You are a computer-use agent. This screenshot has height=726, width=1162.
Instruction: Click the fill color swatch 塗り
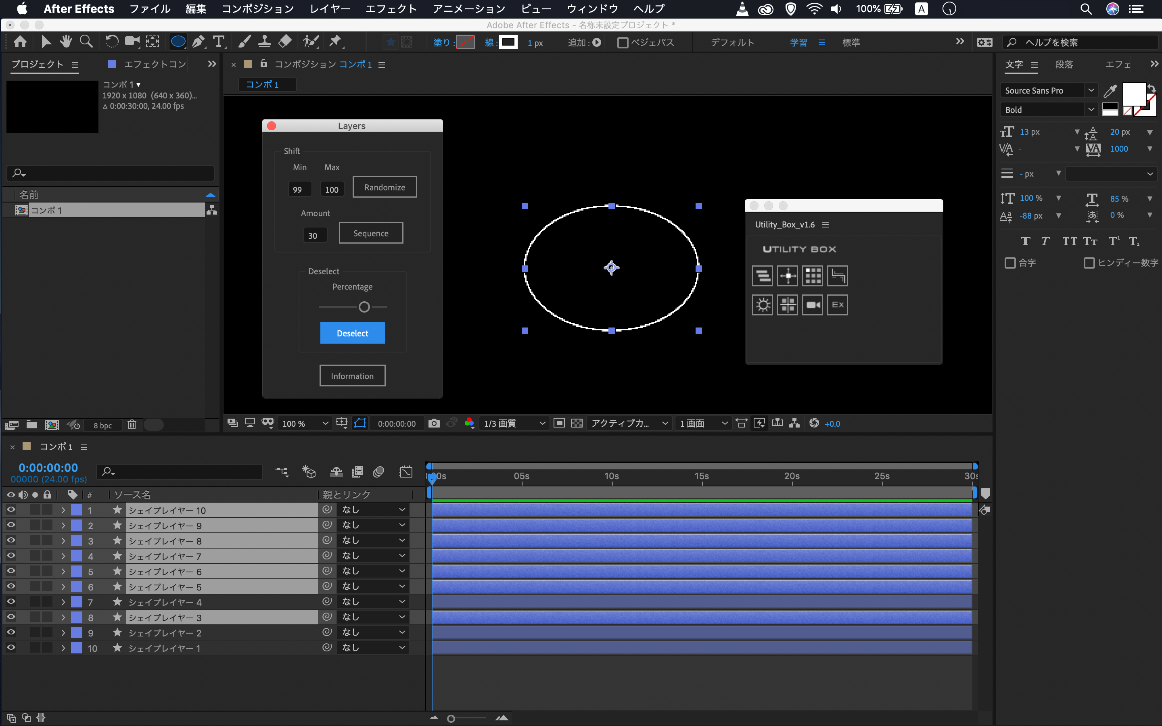[465, 42]
